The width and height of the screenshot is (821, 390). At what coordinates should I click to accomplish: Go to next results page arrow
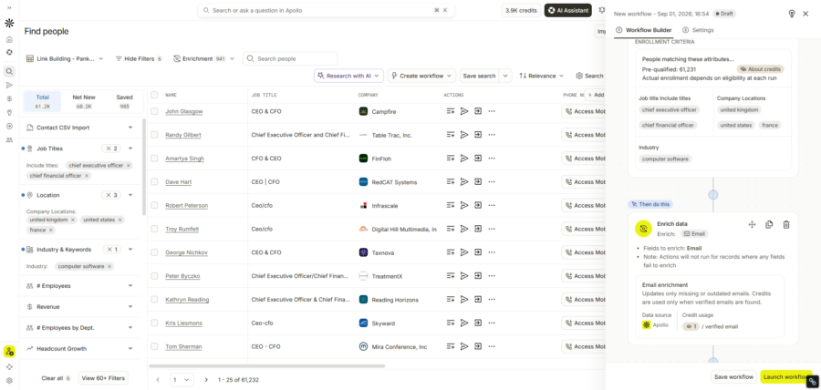point(206,380)
